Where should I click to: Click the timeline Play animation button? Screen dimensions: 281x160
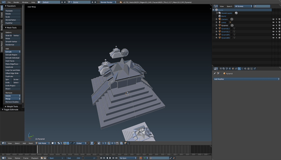pyautogui.click(x=110, y=158)
